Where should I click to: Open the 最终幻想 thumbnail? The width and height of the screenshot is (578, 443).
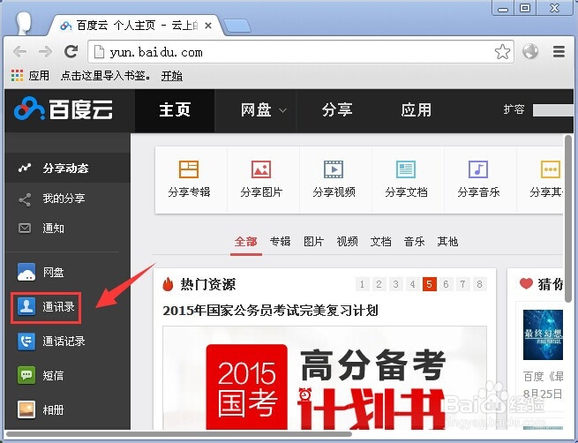(x=543, y=334)
